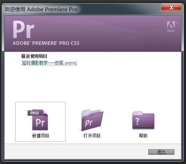Click the Open Project (打开项目) folder icon
The height and width of the screenshot is (164, 186).
click(x=92, y=120)
